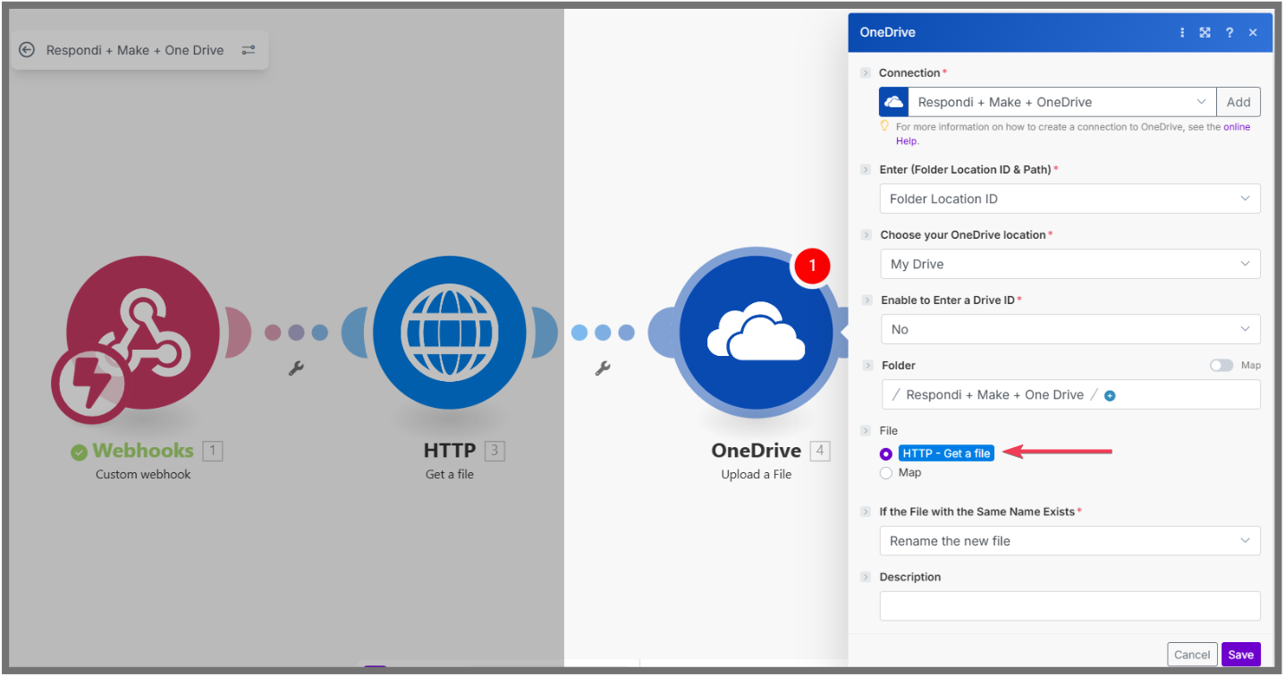Click Get a file subtitle under HTTP
This screenshot has width=1285, height=677.
pos(450,474)
